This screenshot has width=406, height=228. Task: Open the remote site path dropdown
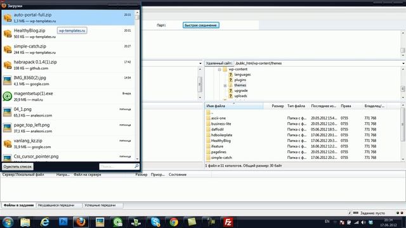pyautogui.click(x=403, y=63)
